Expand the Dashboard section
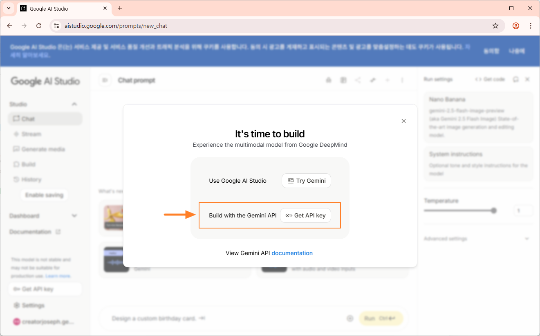540x336 pixels. [x=74, y=216]
